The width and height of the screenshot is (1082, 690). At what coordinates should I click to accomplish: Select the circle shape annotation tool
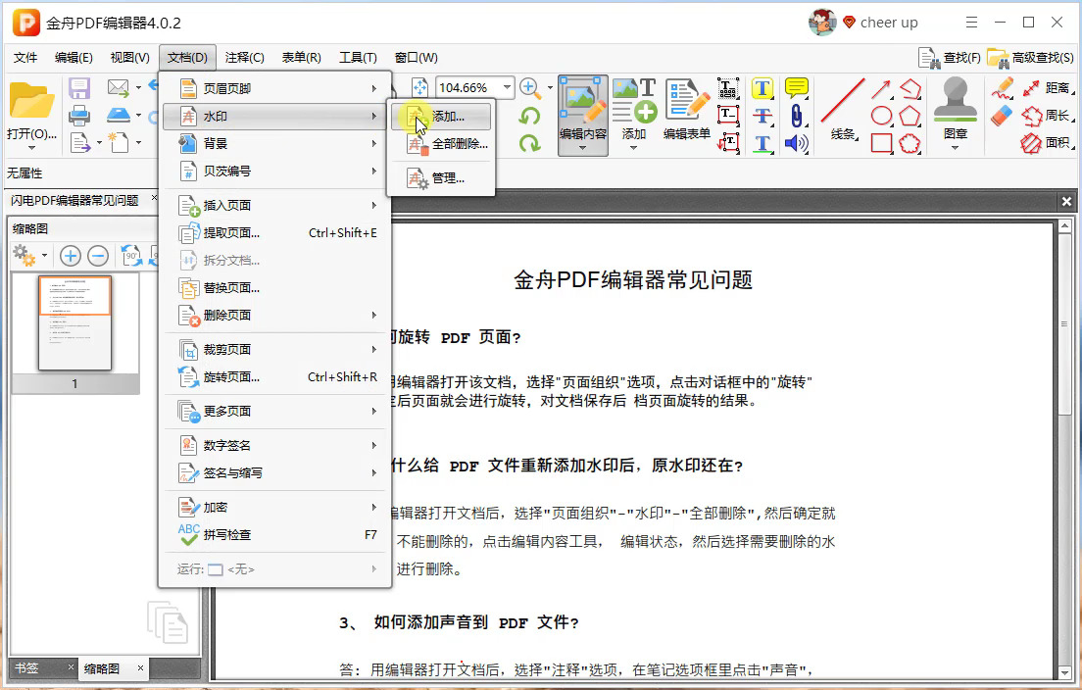point(882,118)
